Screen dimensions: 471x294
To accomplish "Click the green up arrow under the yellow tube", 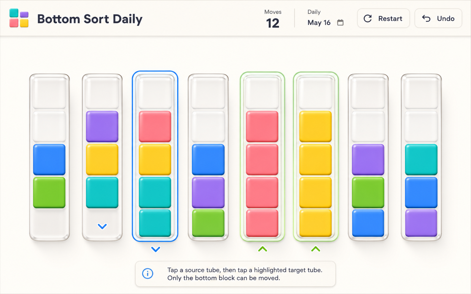I will (x=316, y=249).
